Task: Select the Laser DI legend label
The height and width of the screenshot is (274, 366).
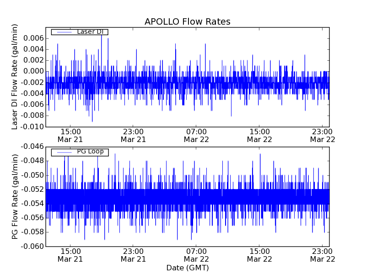Action: [90, 32]
